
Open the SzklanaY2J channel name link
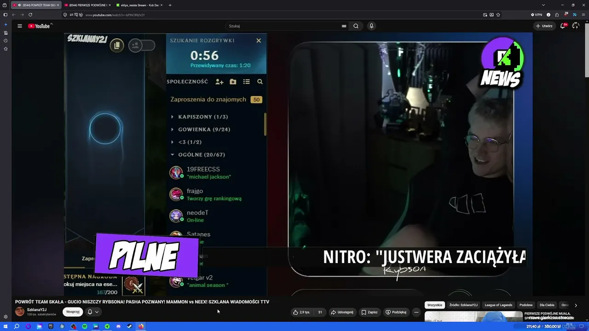tap(37, 310)
